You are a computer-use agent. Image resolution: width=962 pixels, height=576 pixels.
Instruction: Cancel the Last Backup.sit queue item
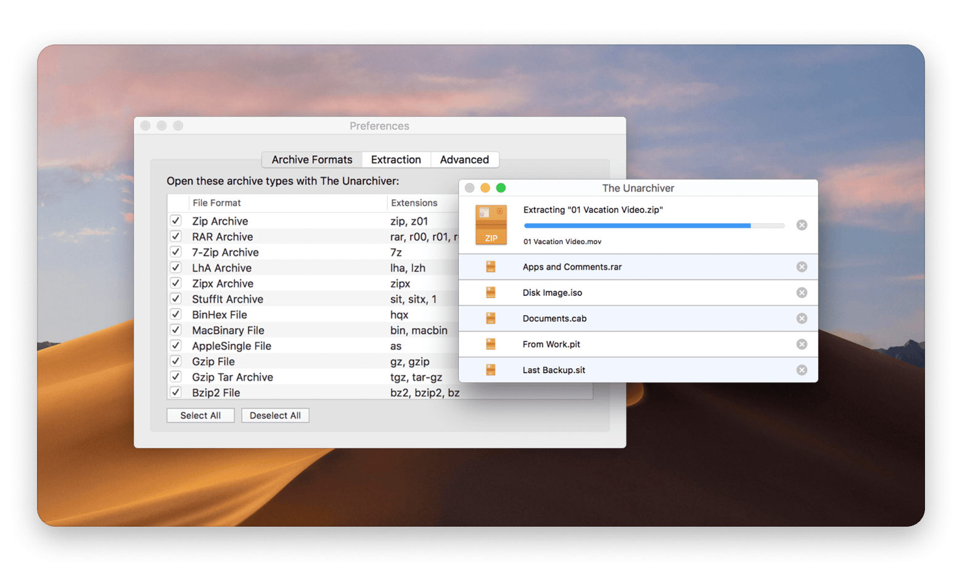point(802,370)
